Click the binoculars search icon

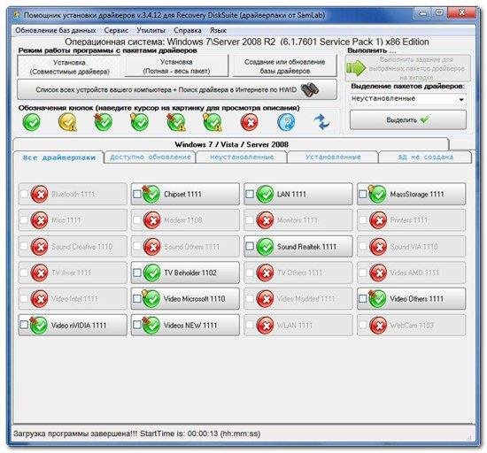(x=310, y=89)
